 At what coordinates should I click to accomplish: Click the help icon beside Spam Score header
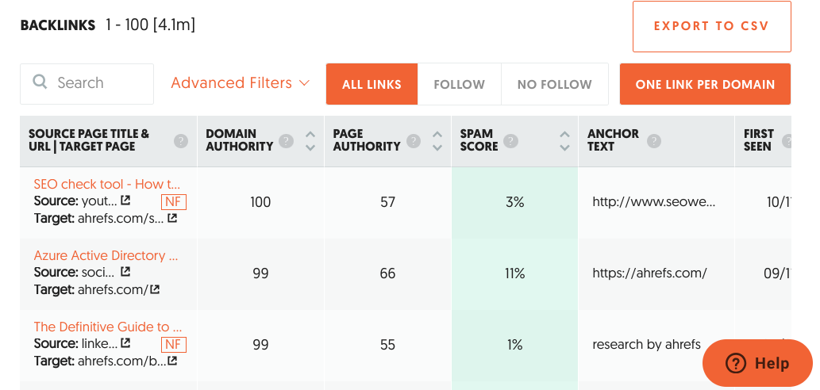[511, 140]
